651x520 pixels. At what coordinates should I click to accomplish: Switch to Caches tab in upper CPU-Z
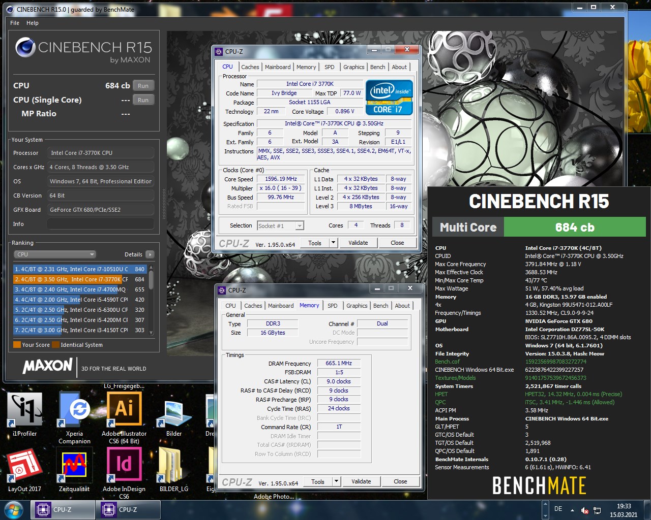250,67
